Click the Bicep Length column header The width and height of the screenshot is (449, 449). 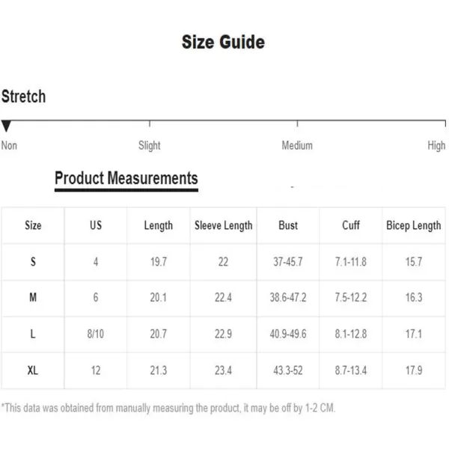[413, 225]
